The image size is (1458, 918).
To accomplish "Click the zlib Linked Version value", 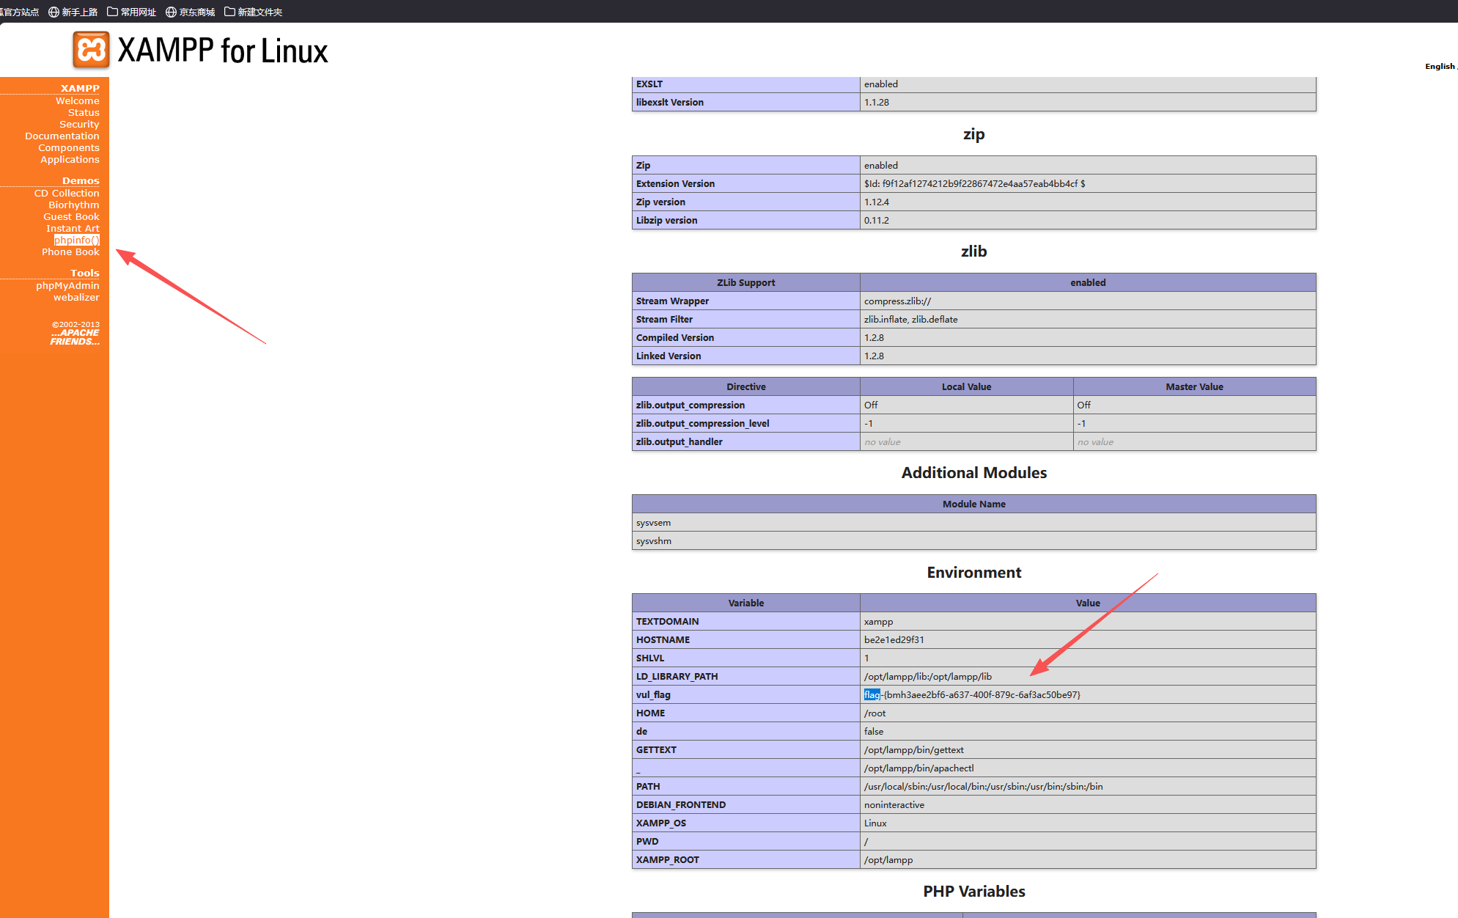I will [x=874, y=356].
